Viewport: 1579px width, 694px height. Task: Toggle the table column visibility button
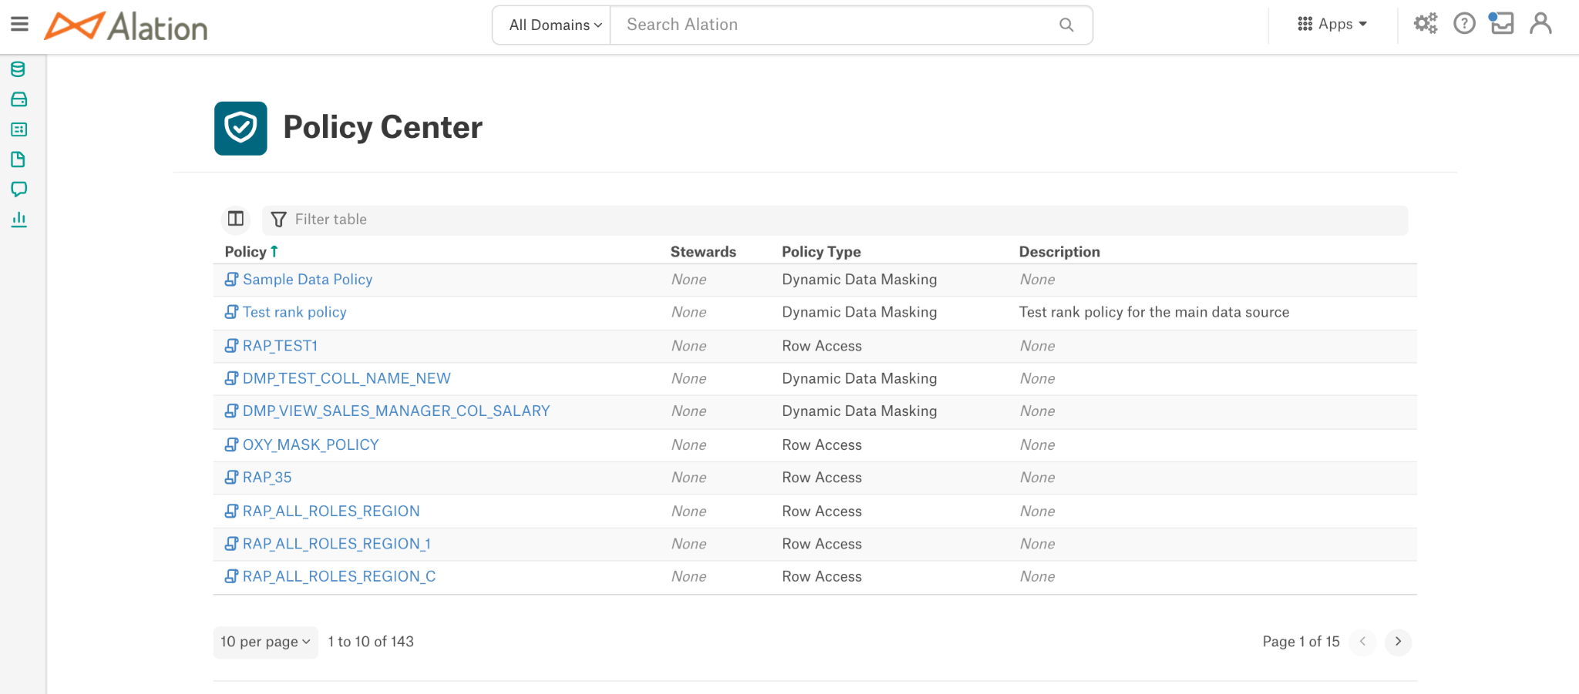point(236,220)
